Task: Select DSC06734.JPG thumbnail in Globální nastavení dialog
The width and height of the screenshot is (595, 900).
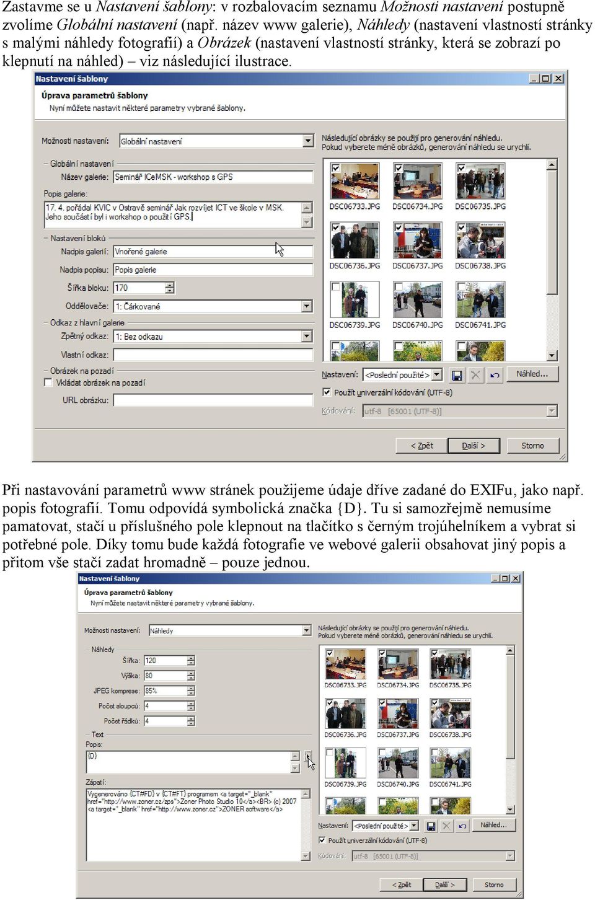Action: coord(418,180)
